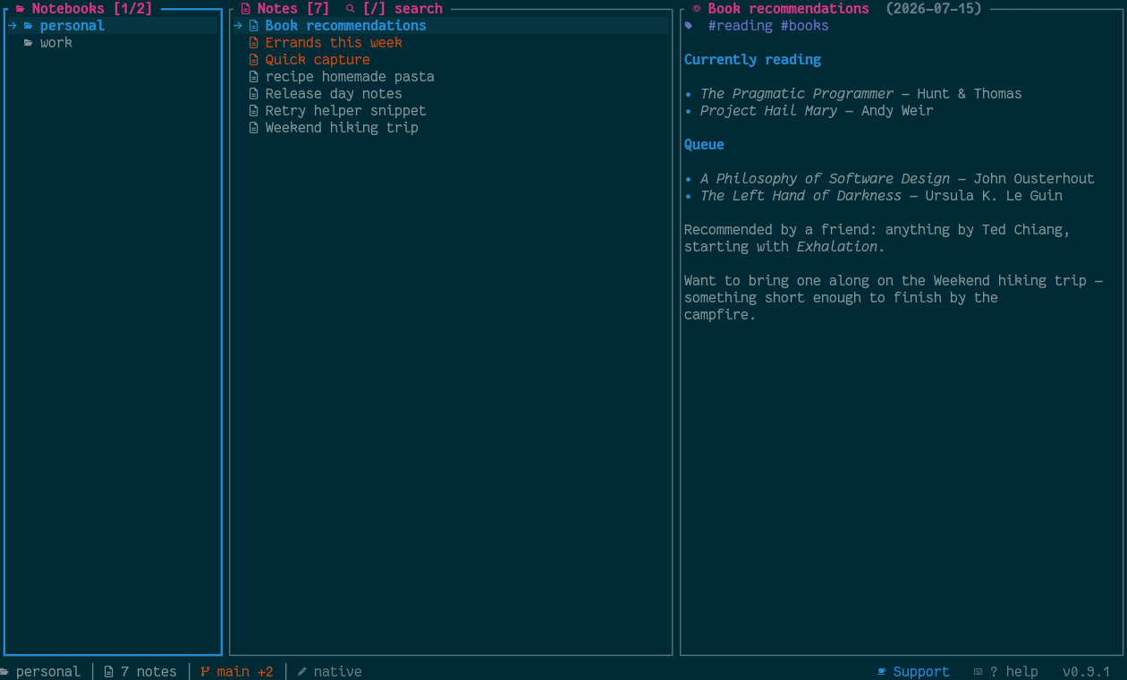Image resolution: width=1127 pixels, height=680 pixels.
Task: Click the Notebooks [1/2] panel title
Action: [x=92, y=9]
